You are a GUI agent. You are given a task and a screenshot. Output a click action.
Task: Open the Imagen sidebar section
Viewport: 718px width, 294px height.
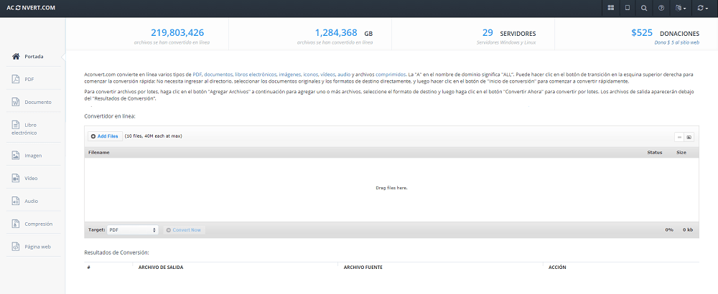(32, 156)
